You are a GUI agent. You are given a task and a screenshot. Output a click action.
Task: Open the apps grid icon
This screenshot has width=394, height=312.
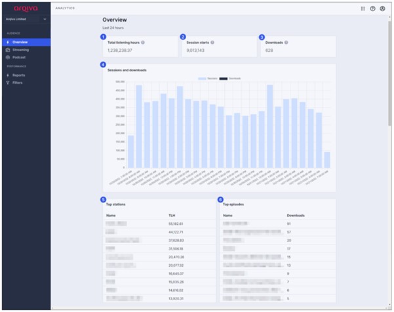tap(363, 9)
